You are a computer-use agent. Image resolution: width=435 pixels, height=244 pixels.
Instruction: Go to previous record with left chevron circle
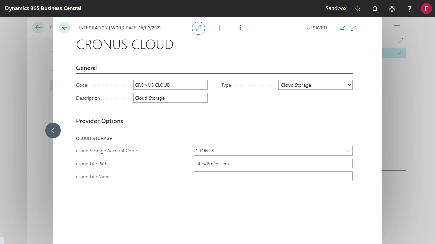point(53,130)
